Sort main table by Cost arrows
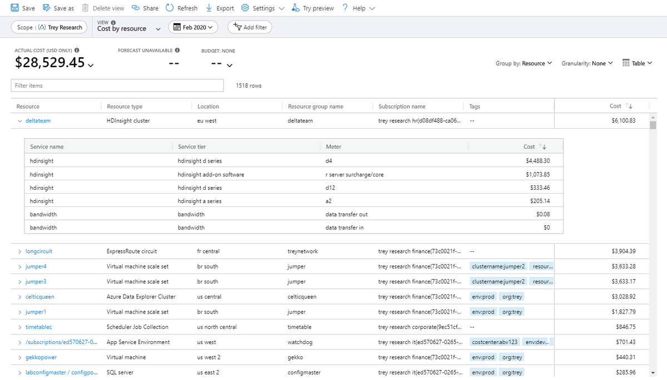Image resolution: width=667 pixels, height=380 pixels. click(x=629, y=107)
